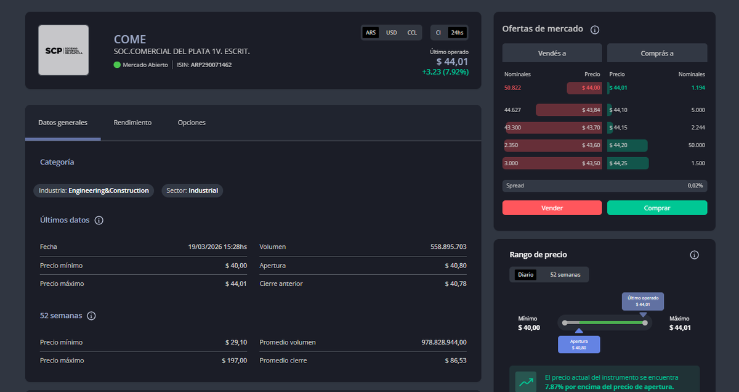The height and width of the screenshot is (392, 739).
Task: Select sell offer at $ 43,60
Action: (552, 145)
